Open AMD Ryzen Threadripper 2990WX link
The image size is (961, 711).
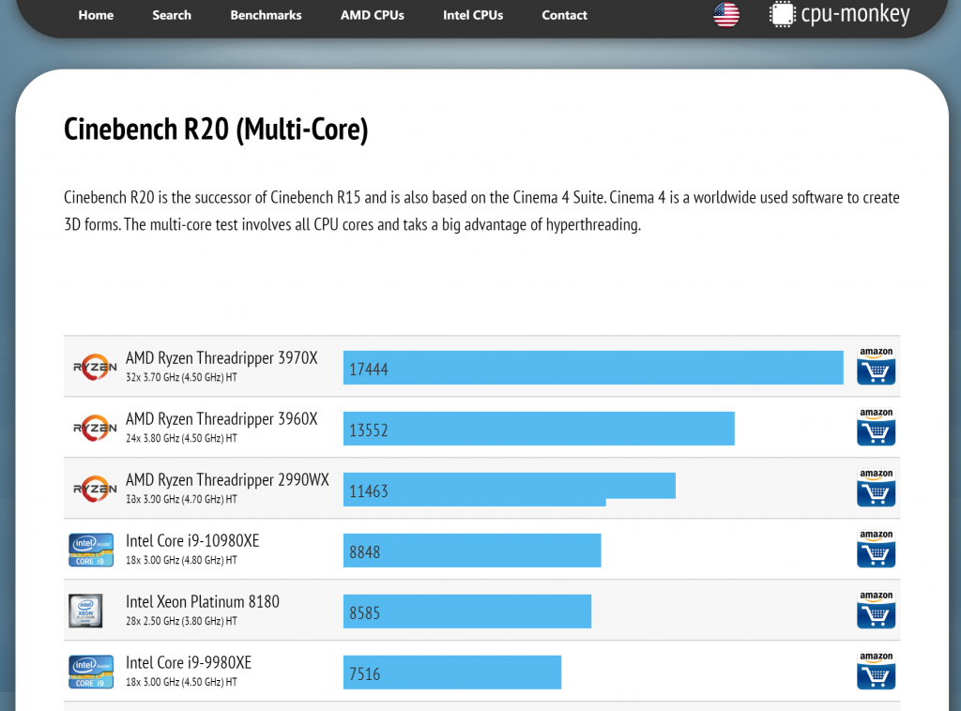(x=227, y=480)
